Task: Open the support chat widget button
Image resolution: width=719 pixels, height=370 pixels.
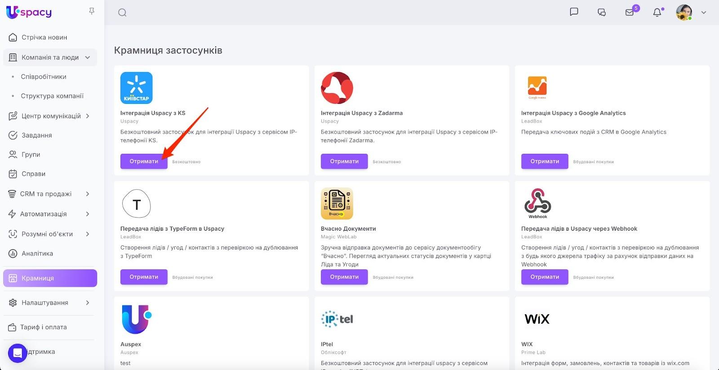Action: coord(18,353)
